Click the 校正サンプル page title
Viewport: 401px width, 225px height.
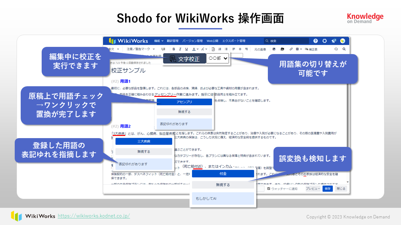[128, 70]
